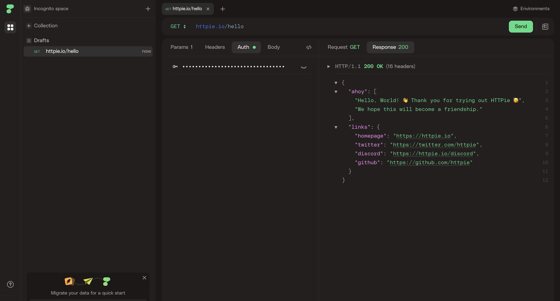This screenshot has width=560, height=301.
Task: Open the https://httpie.io homepage link
Action: (423, 136)
